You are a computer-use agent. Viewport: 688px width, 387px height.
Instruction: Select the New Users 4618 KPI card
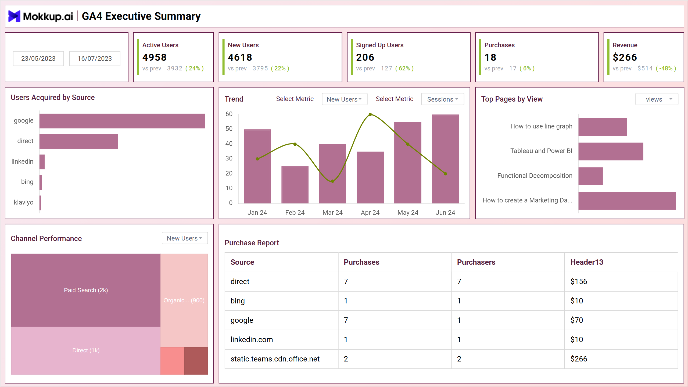[x=280, y=57]
